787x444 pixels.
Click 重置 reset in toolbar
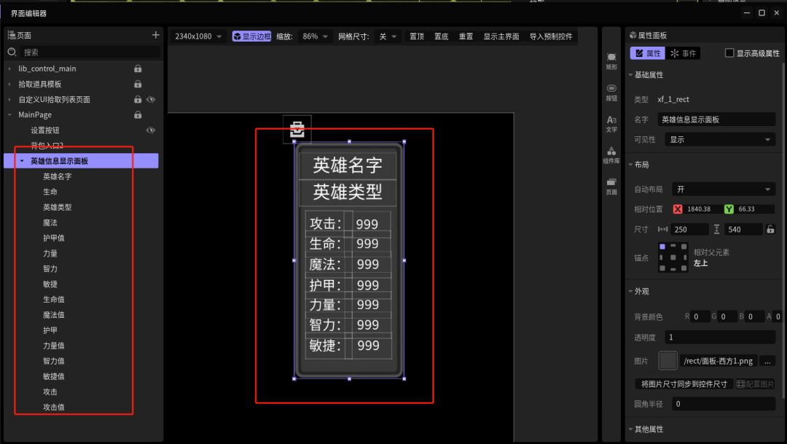[x=466, y=36]
